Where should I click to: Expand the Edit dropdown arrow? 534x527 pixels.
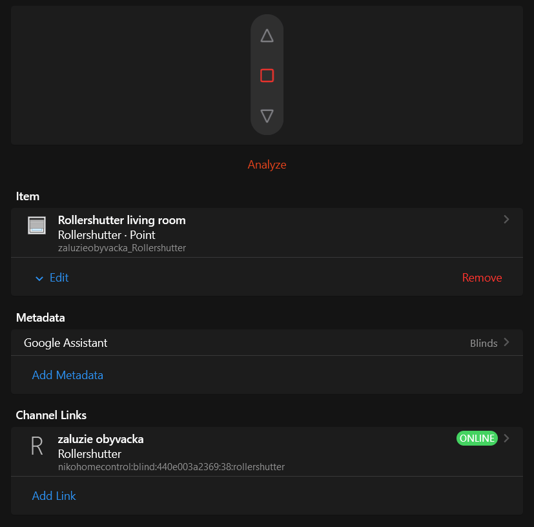click(39, 278)
